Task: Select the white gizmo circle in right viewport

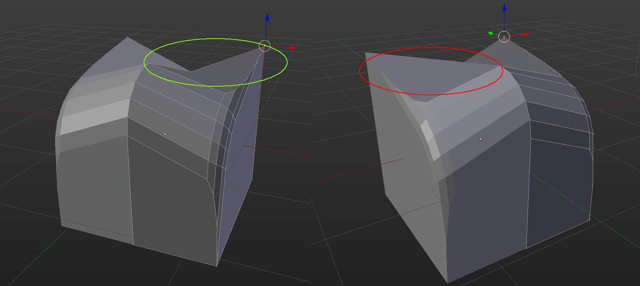Action: (x=504, y=37)
